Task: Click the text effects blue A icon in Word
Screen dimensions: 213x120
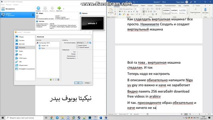Action: (x=120, y=14)
